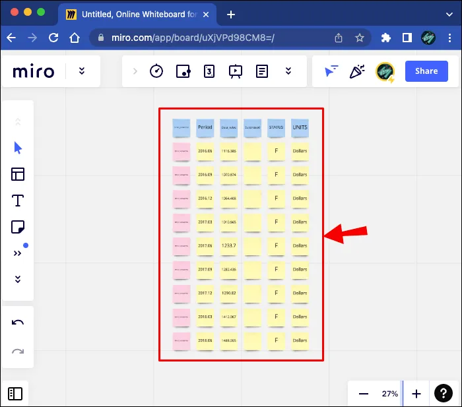This screenshot has height=407, width=462.
Task: Toggle the browser side panel
Action: (x=408, y=38)
